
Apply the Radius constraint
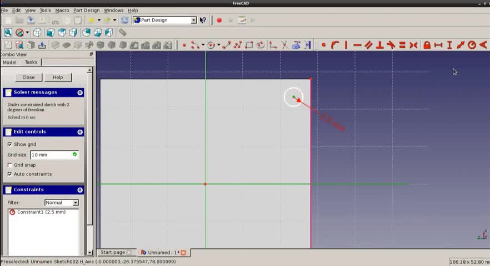[x=472, y=45]
